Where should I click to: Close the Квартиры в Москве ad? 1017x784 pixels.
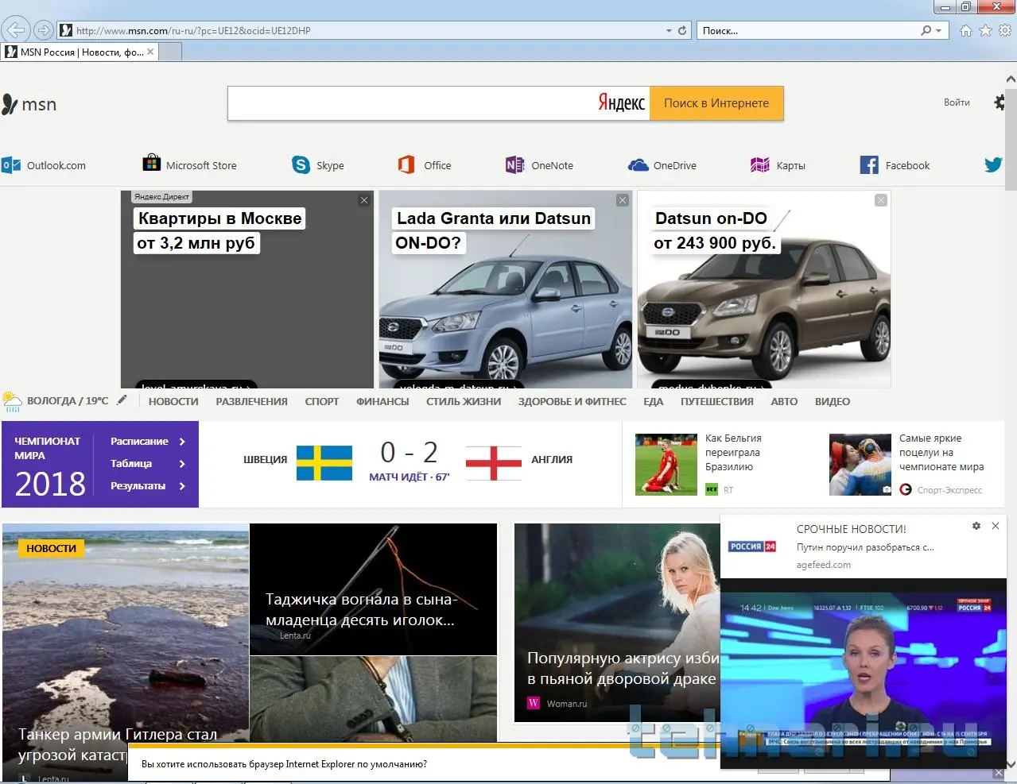coord(364,200)
